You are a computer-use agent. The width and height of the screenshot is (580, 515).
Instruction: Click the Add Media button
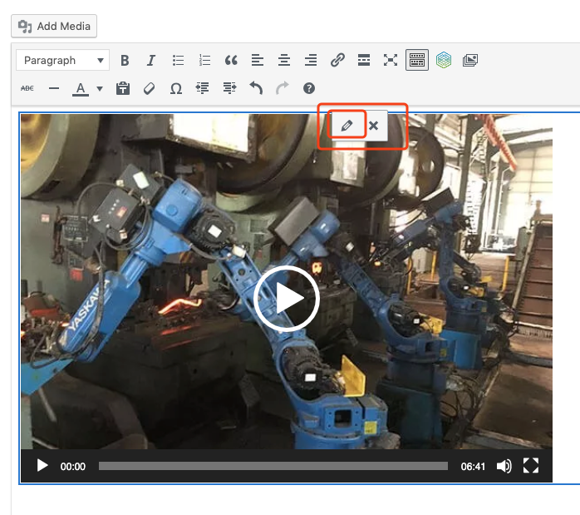54,26
